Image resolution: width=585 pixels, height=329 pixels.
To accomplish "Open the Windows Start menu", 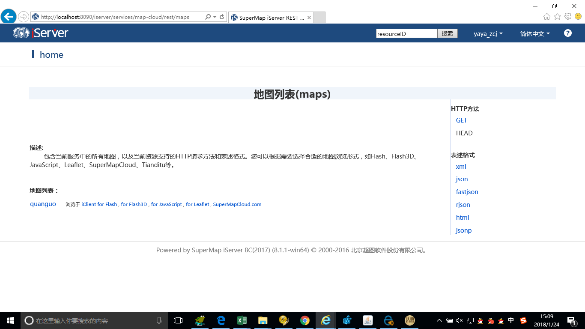I will pyautogui.click(x=10, y=320).
